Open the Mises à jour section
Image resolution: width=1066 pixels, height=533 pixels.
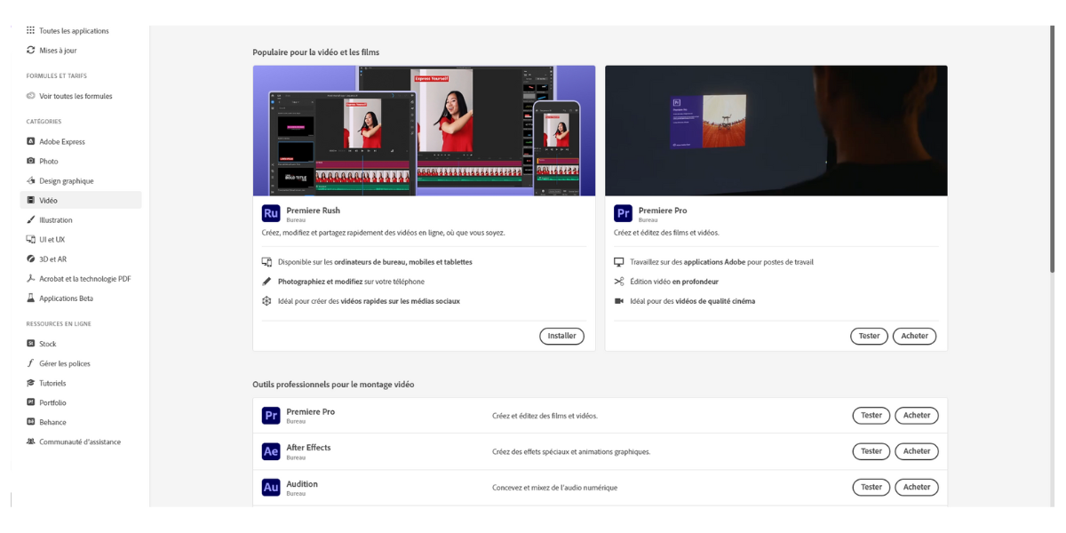58,51
